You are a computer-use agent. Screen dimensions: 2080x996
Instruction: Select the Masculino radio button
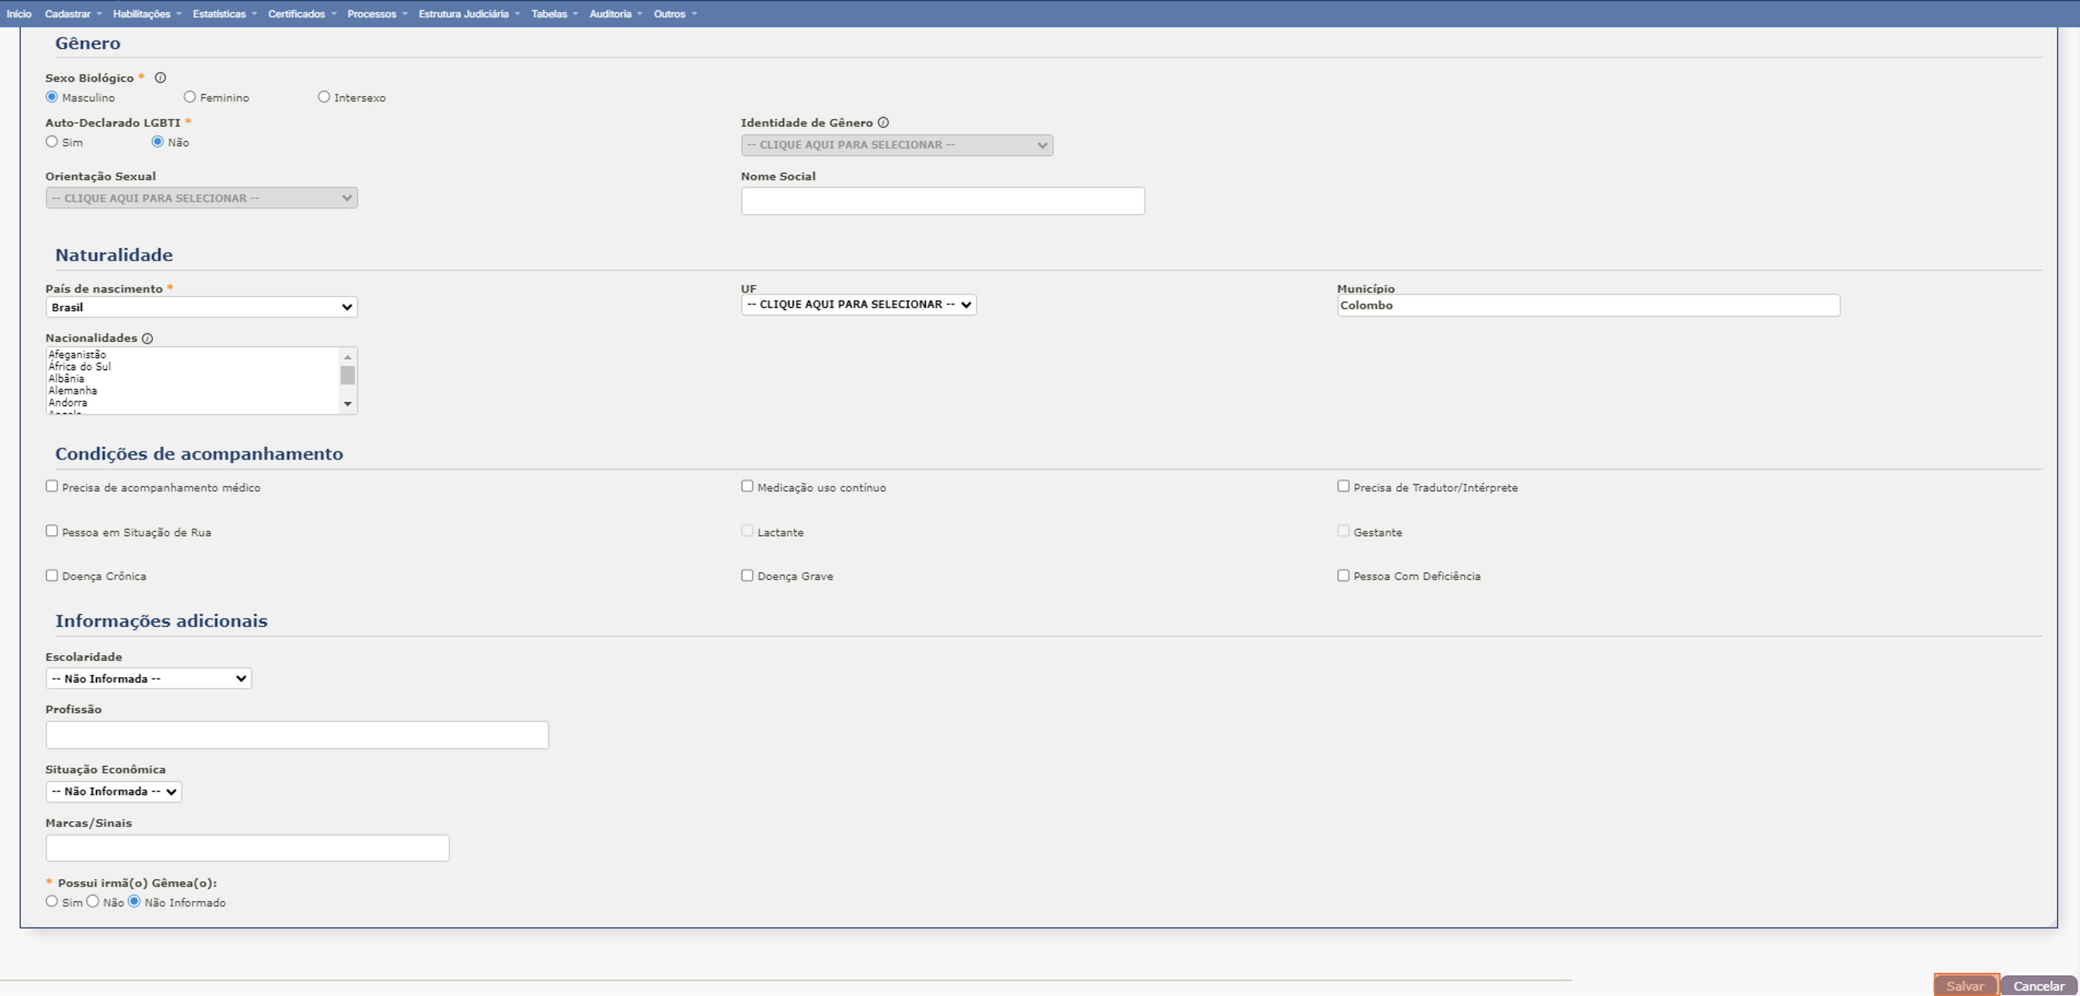(x=52, y=97)
